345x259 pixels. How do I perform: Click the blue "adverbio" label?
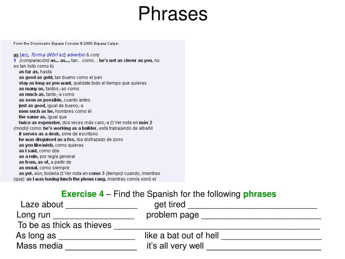[76, 55]
